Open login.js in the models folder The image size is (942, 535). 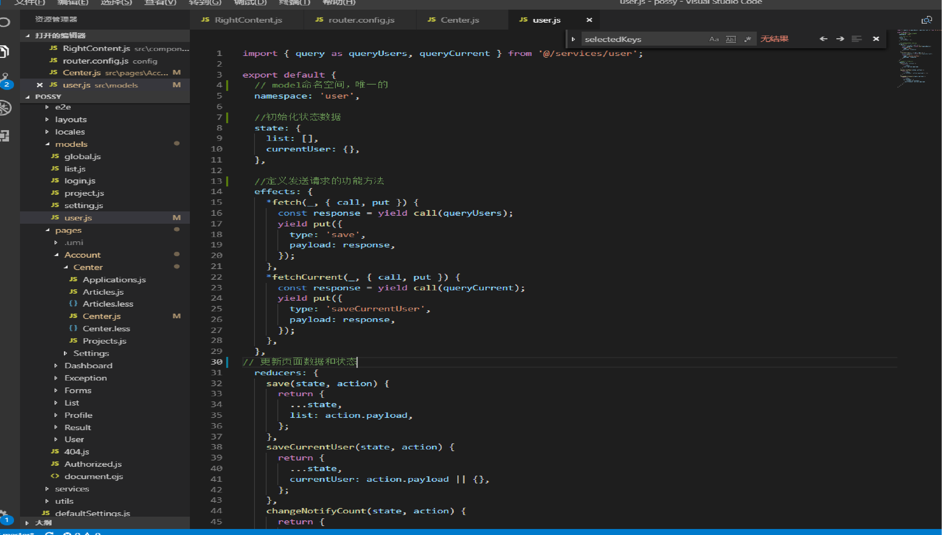[80, 181]
